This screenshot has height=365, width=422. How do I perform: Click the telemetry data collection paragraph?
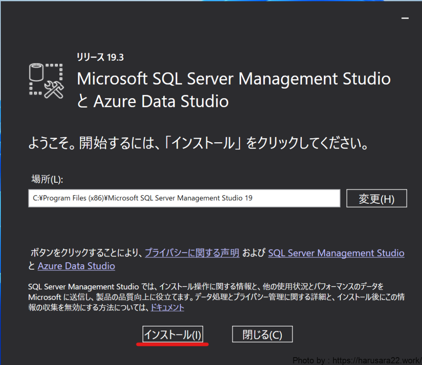click(x=206, y=297)
